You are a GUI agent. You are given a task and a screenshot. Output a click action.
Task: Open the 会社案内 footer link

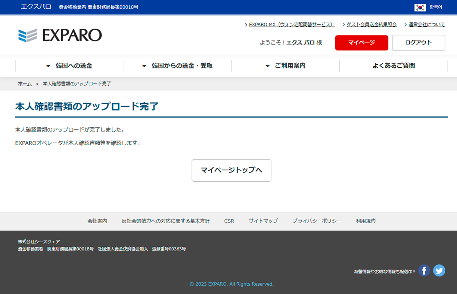click(97, 221)
